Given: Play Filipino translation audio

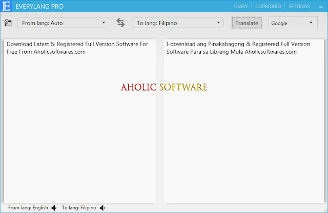Looking at the screenshot, I should pos(102,208).
